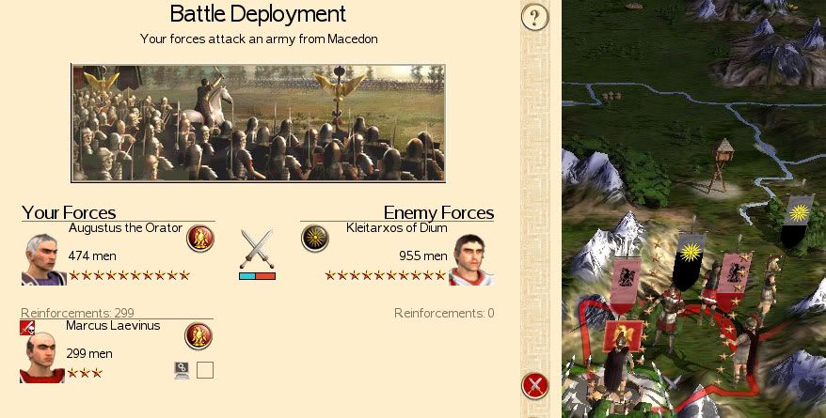The height and width of the screenshot is (418, 826).
Task: Select Marcus Laevinus' portrait
Action: pos(42,358)
